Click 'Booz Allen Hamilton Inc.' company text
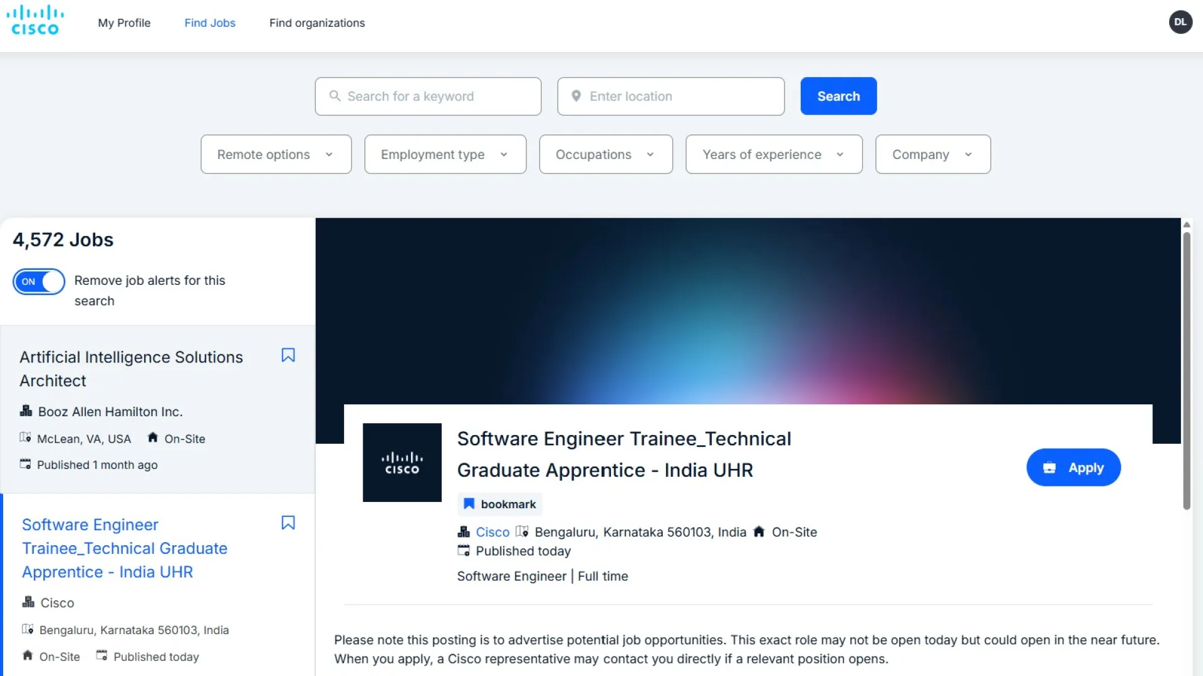The image size is (1203, 676). pos(110,412)
